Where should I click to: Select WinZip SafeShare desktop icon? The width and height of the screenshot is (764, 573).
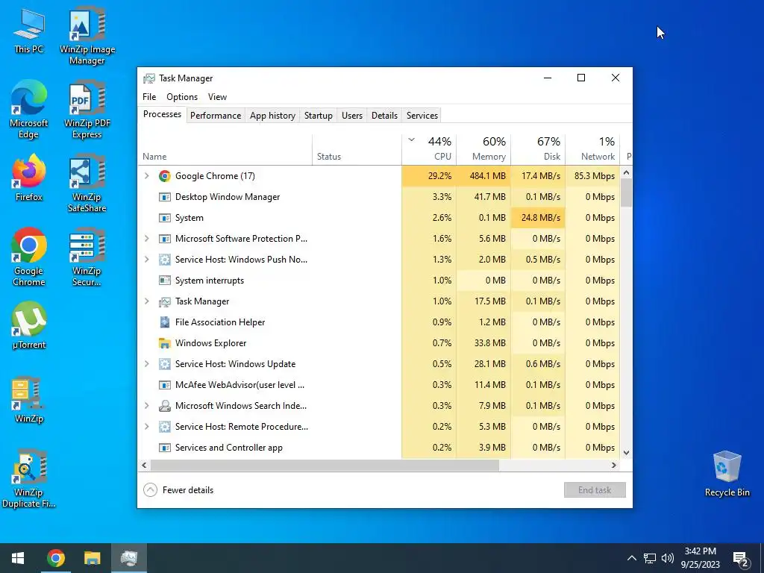click(x=87, y=184)
